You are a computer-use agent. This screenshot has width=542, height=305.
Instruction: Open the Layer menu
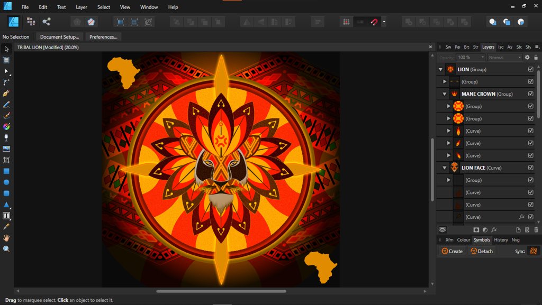(x=81, y=7)
